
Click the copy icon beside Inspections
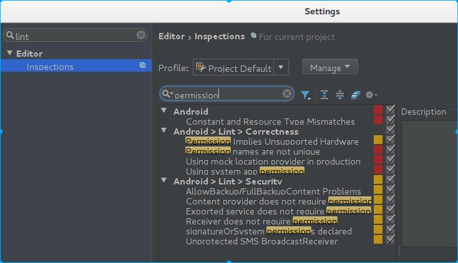[142, 65]
